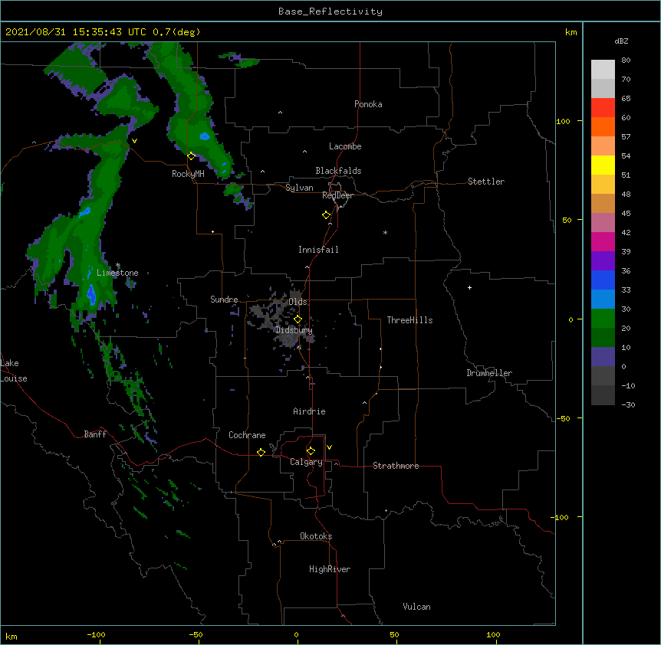Select the yellow diamond marker below Cochrane
Screen dimensions: 661x645
coord(261,452)
